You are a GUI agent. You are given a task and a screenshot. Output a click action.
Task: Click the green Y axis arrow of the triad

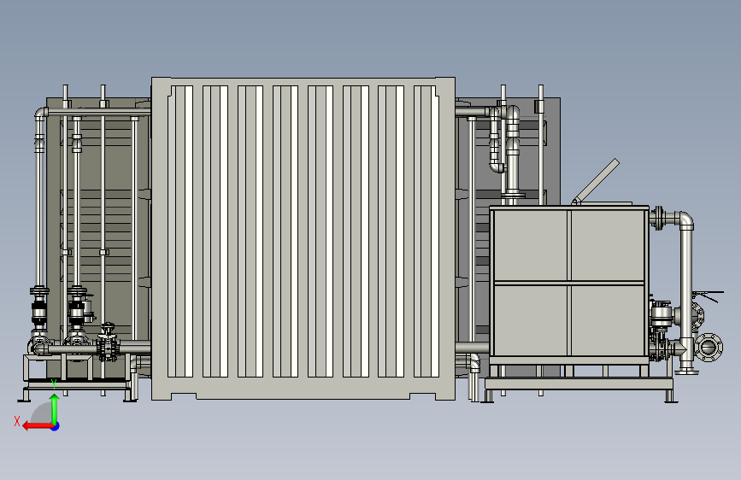(55, 408)
